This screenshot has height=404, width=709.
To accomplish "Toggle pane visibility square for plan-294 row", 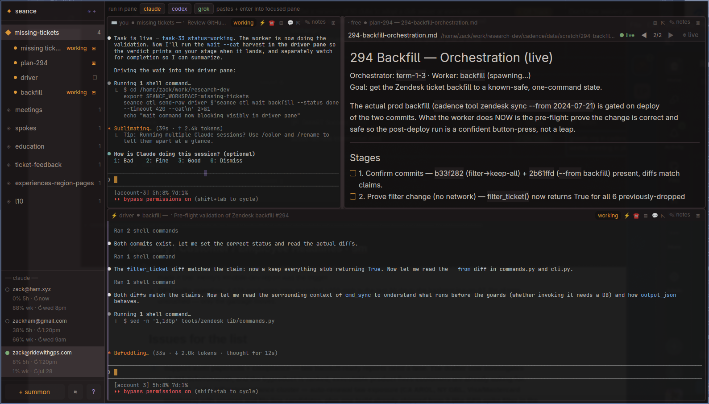I will click(x=94, y=63).
